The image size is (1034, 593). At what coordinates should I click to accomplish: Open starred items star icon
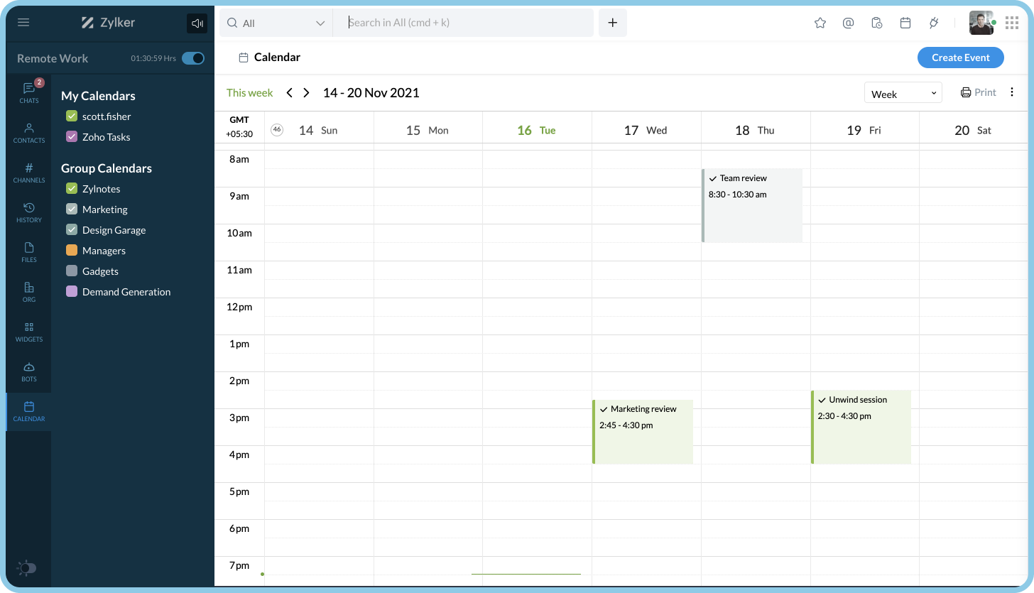pos(820,23)
